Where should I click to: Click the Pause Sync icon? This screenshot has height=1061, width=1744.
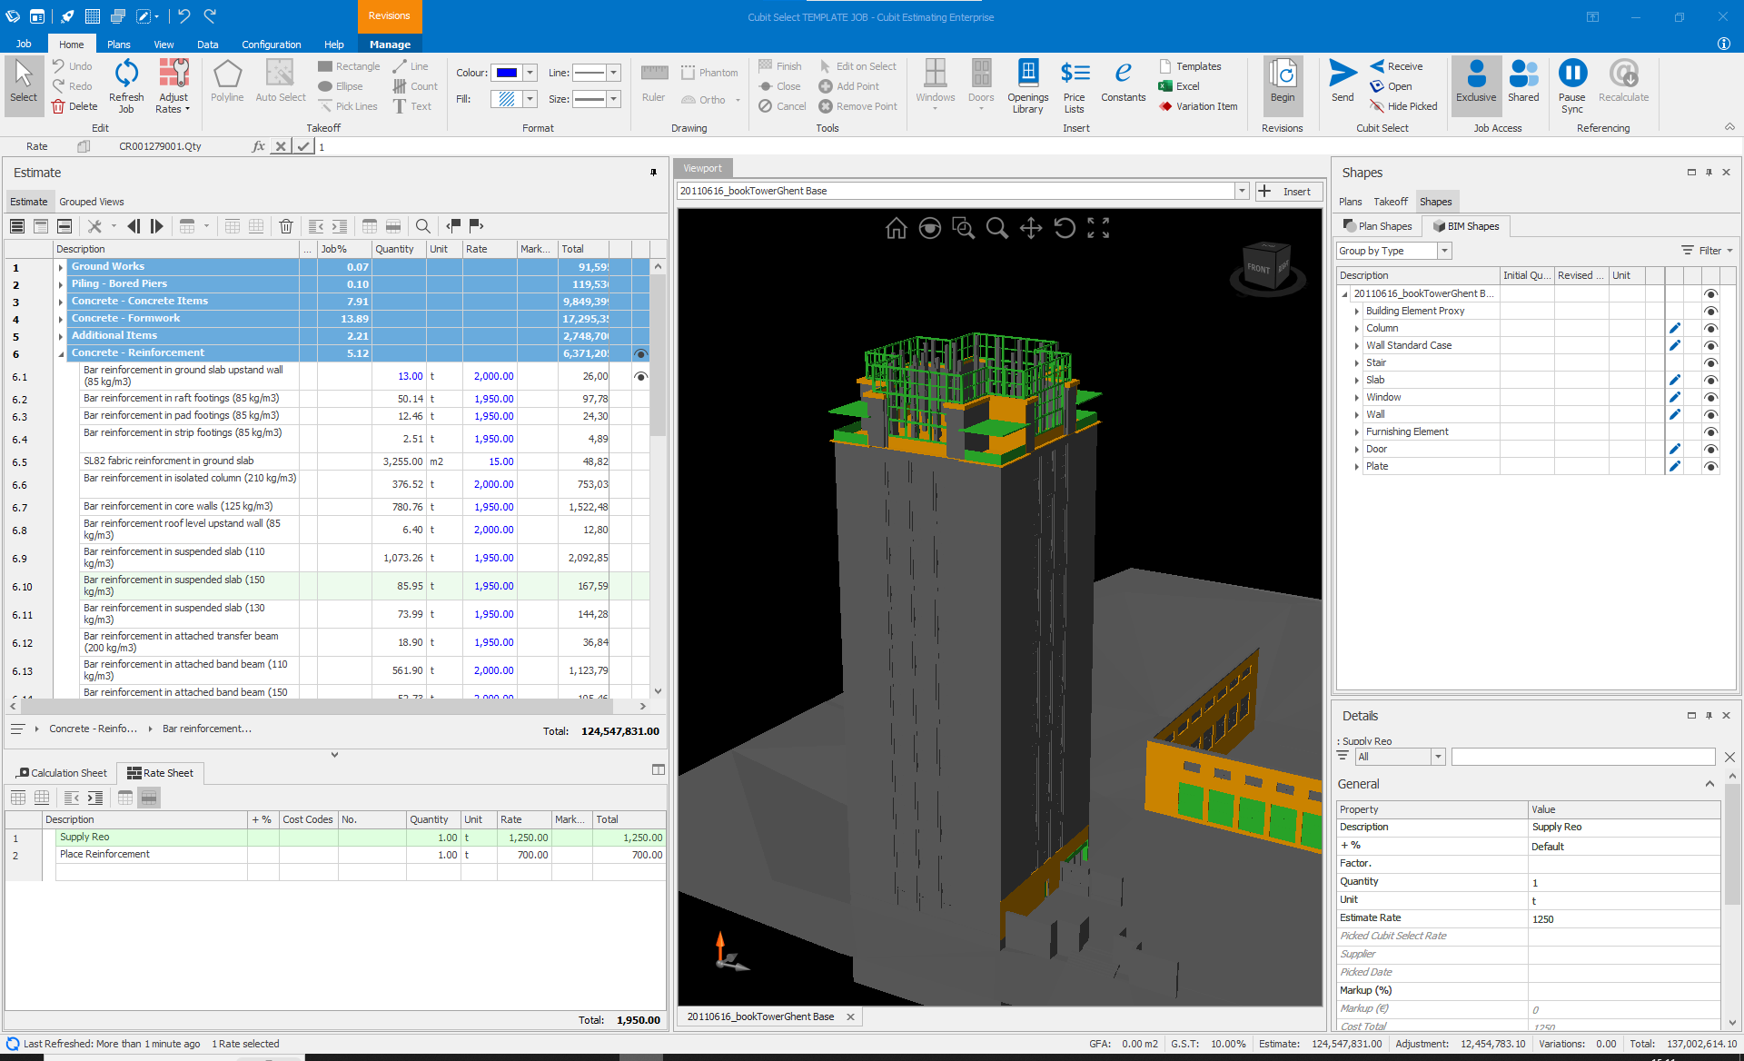pyautogui.click(x=1572, y=85)
